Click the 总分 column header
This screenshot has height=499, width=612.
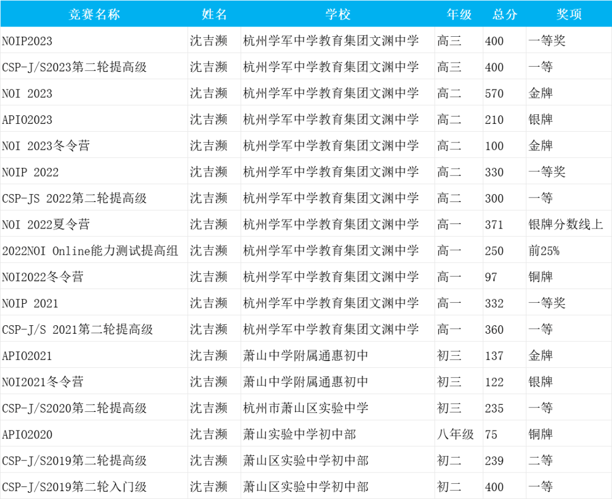point(504,14)
